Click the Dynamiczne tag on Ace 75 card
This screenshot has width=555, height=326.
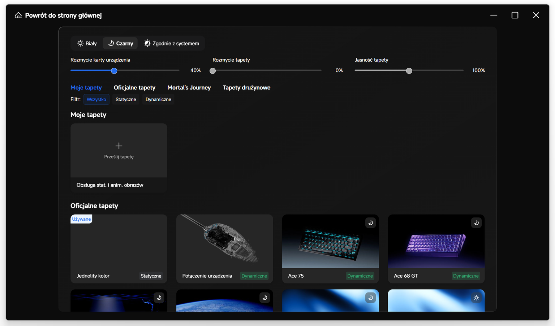[360, 276]
